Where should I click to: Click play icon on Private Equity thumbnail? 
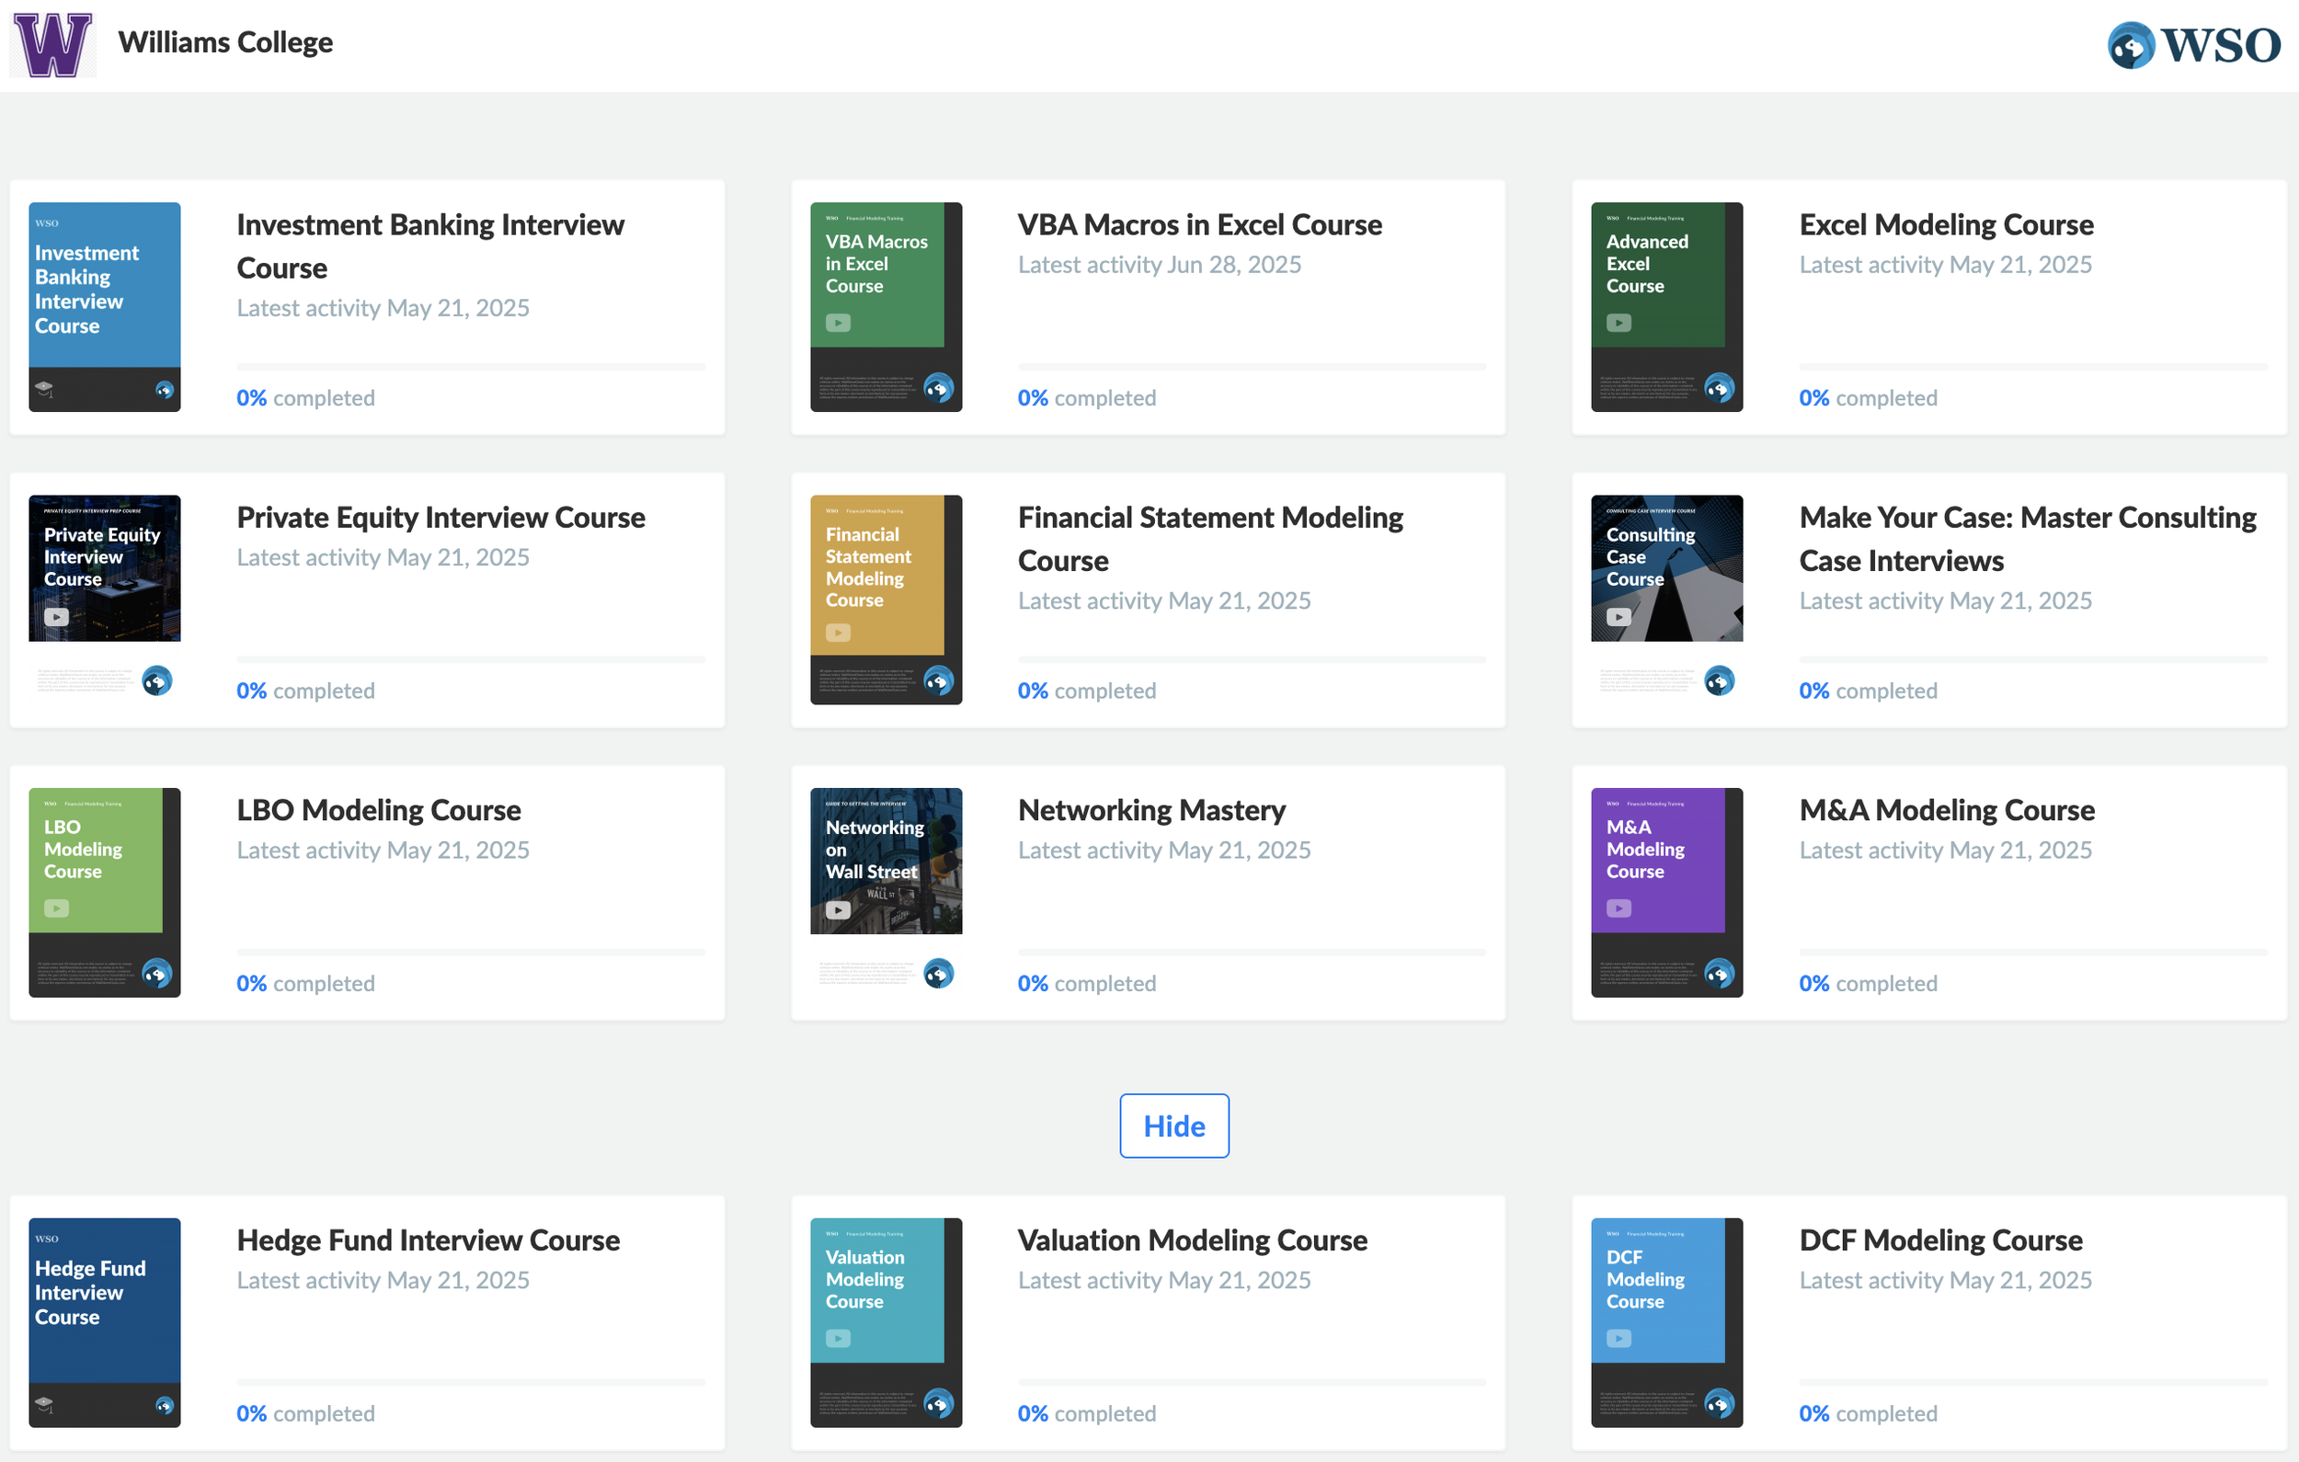(56, 617)
